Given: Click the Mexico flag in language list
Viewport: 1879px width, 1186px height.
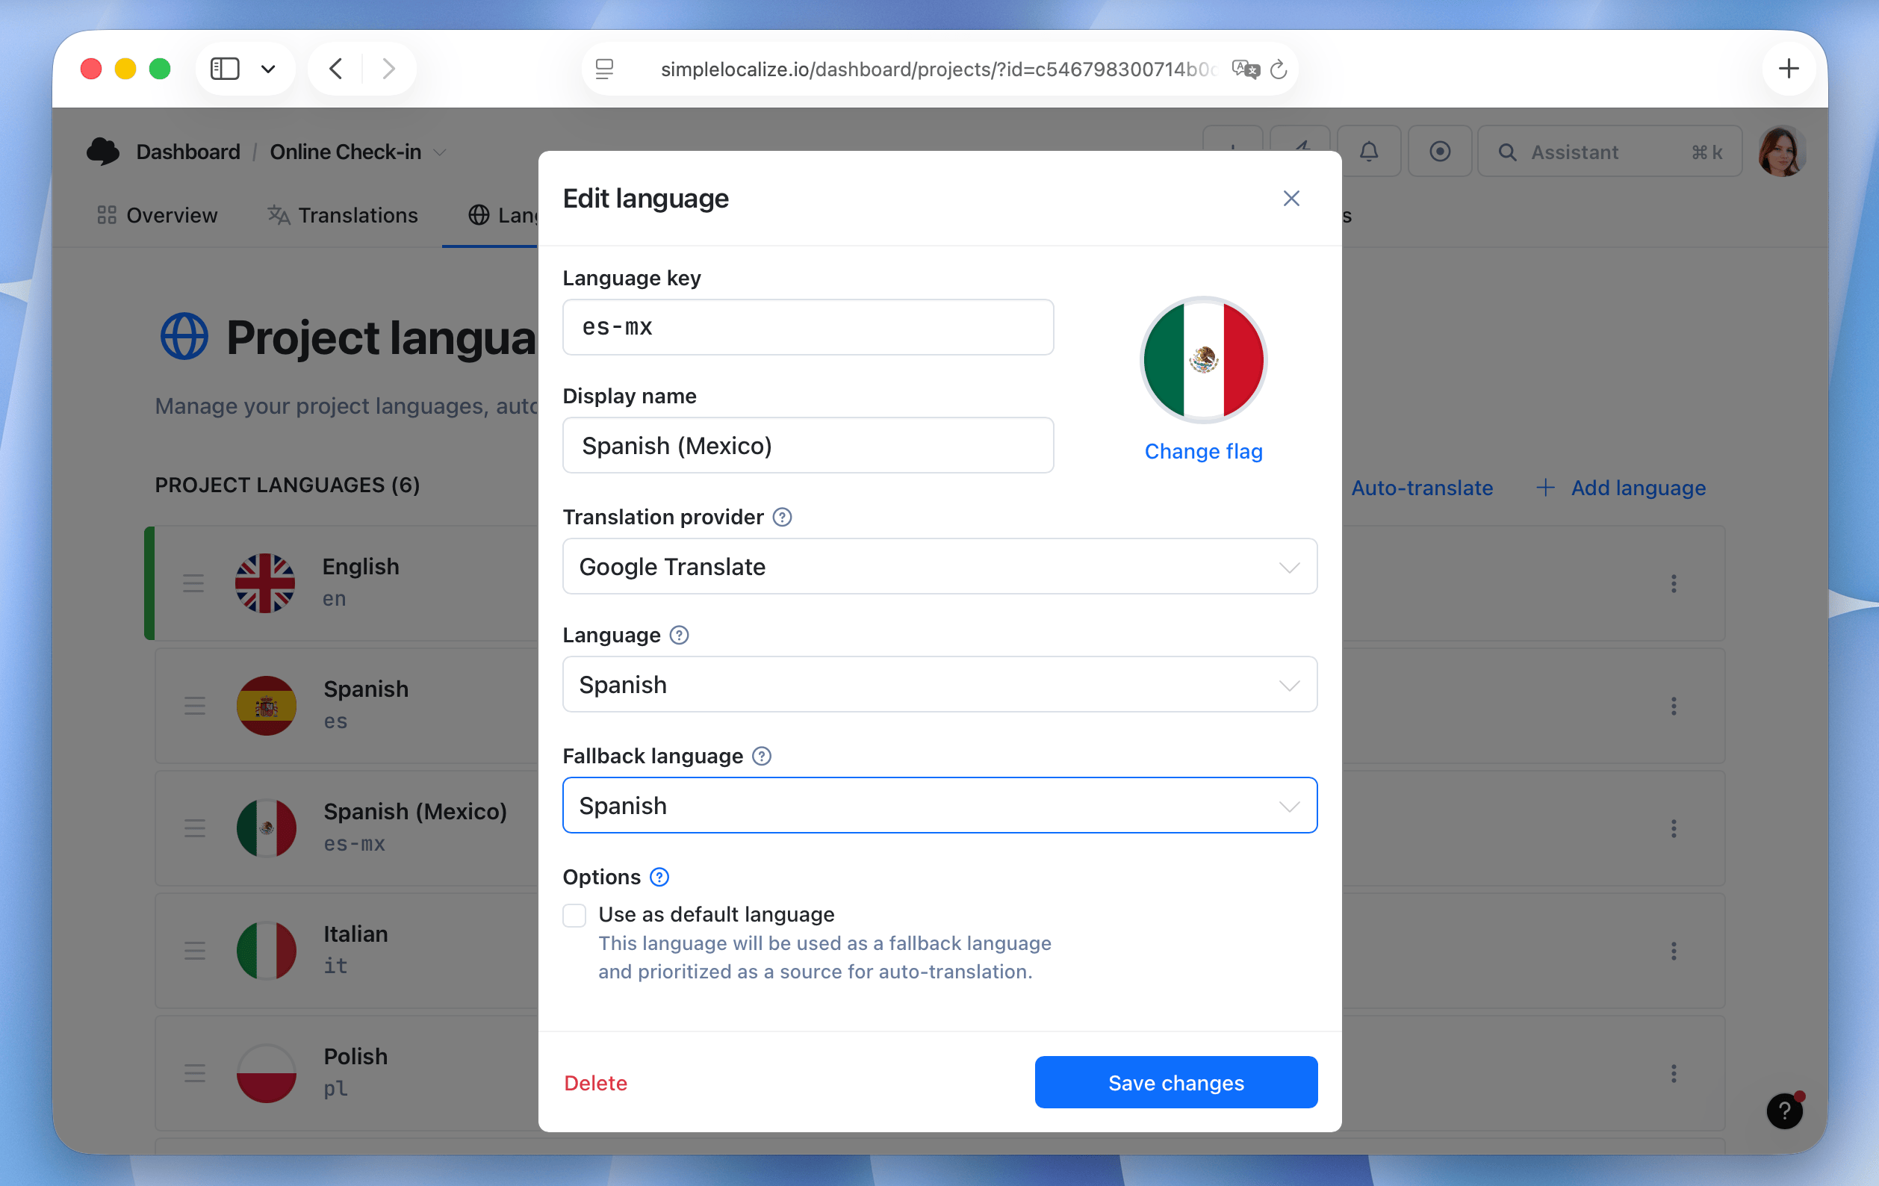Looking at the screenshot, I should click(266, 828).
